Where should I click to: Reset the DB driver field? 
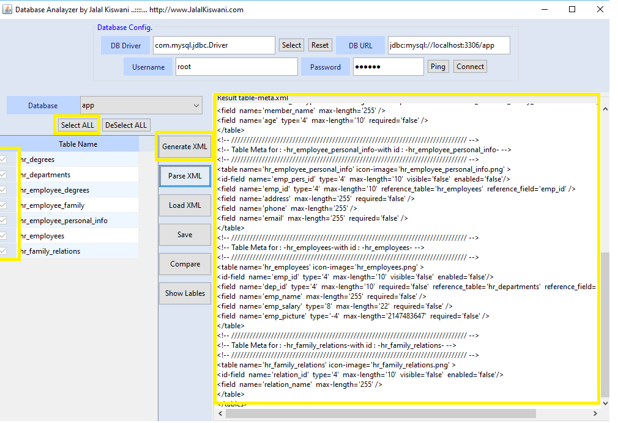[320, 45]
